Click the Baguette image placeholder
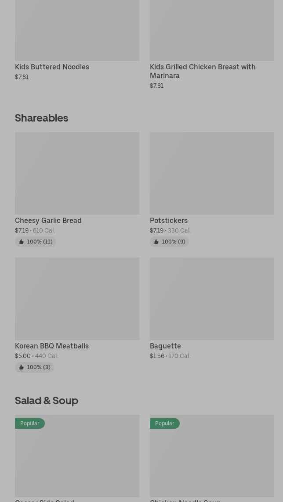This screenshot has height=502, width=283. (x=212, y=298)
